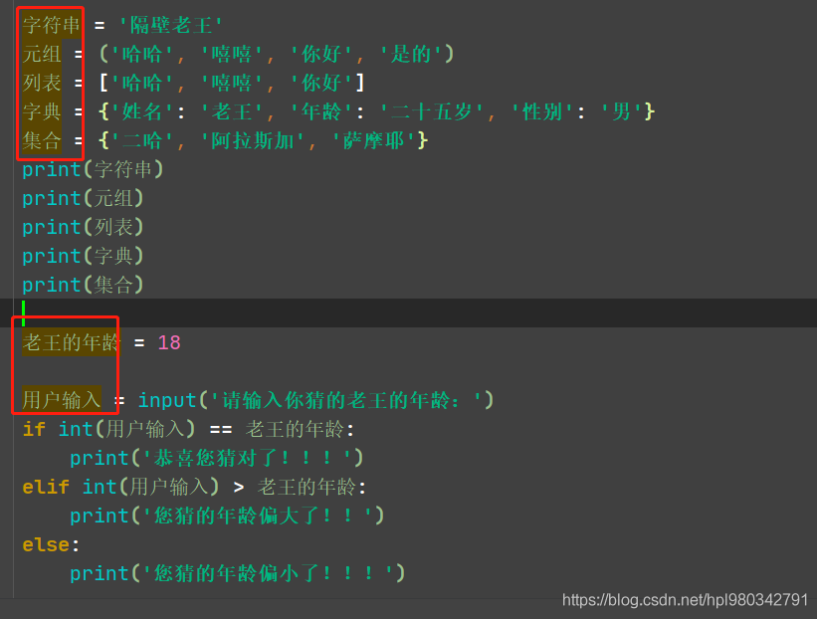Click the string literal '隔壁老王'
The height and width of the screenshot is (619, 817).
(171, 25)
